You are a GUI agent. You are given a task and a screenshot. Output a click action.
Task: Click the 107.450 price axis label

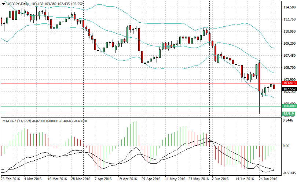(x=289, y=56)
